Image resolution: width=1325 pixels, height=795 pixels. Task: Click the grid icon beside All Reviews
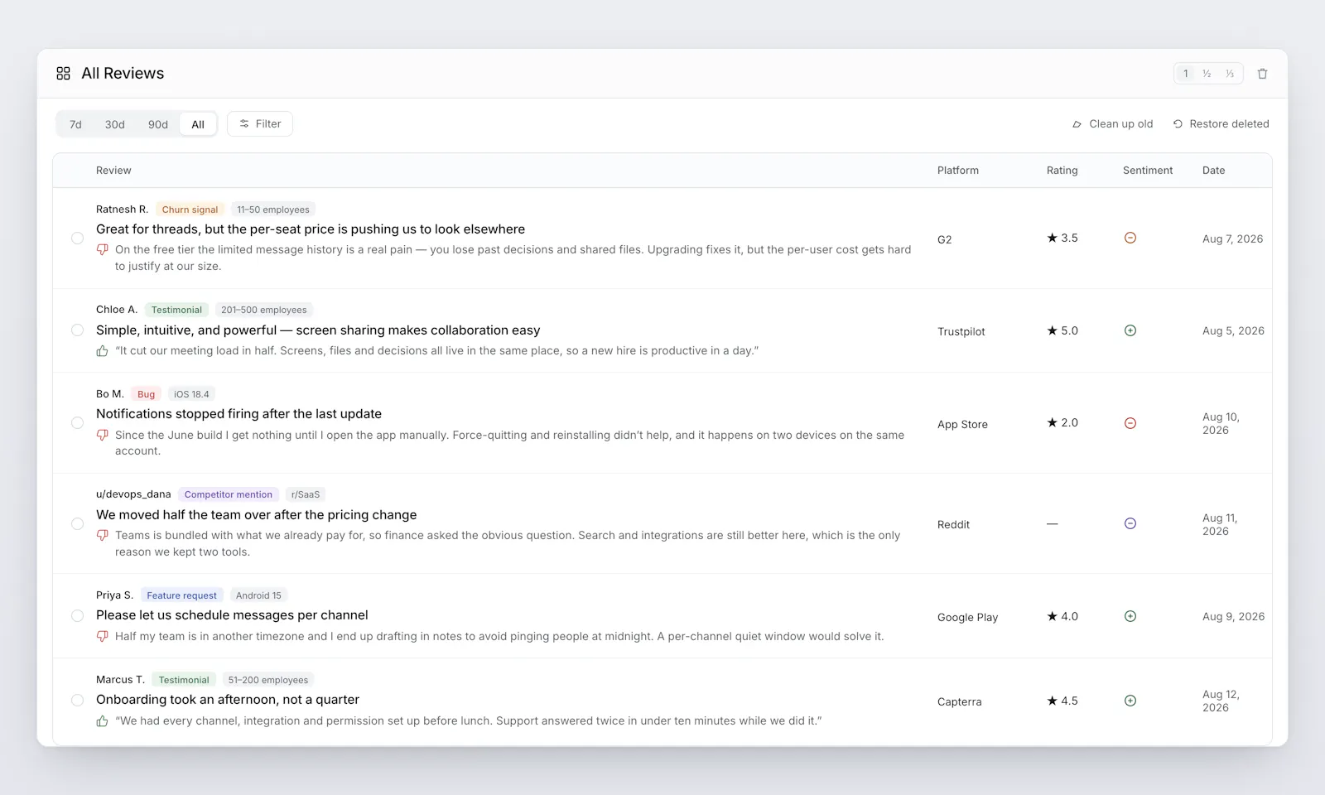(x=63, y=74)
